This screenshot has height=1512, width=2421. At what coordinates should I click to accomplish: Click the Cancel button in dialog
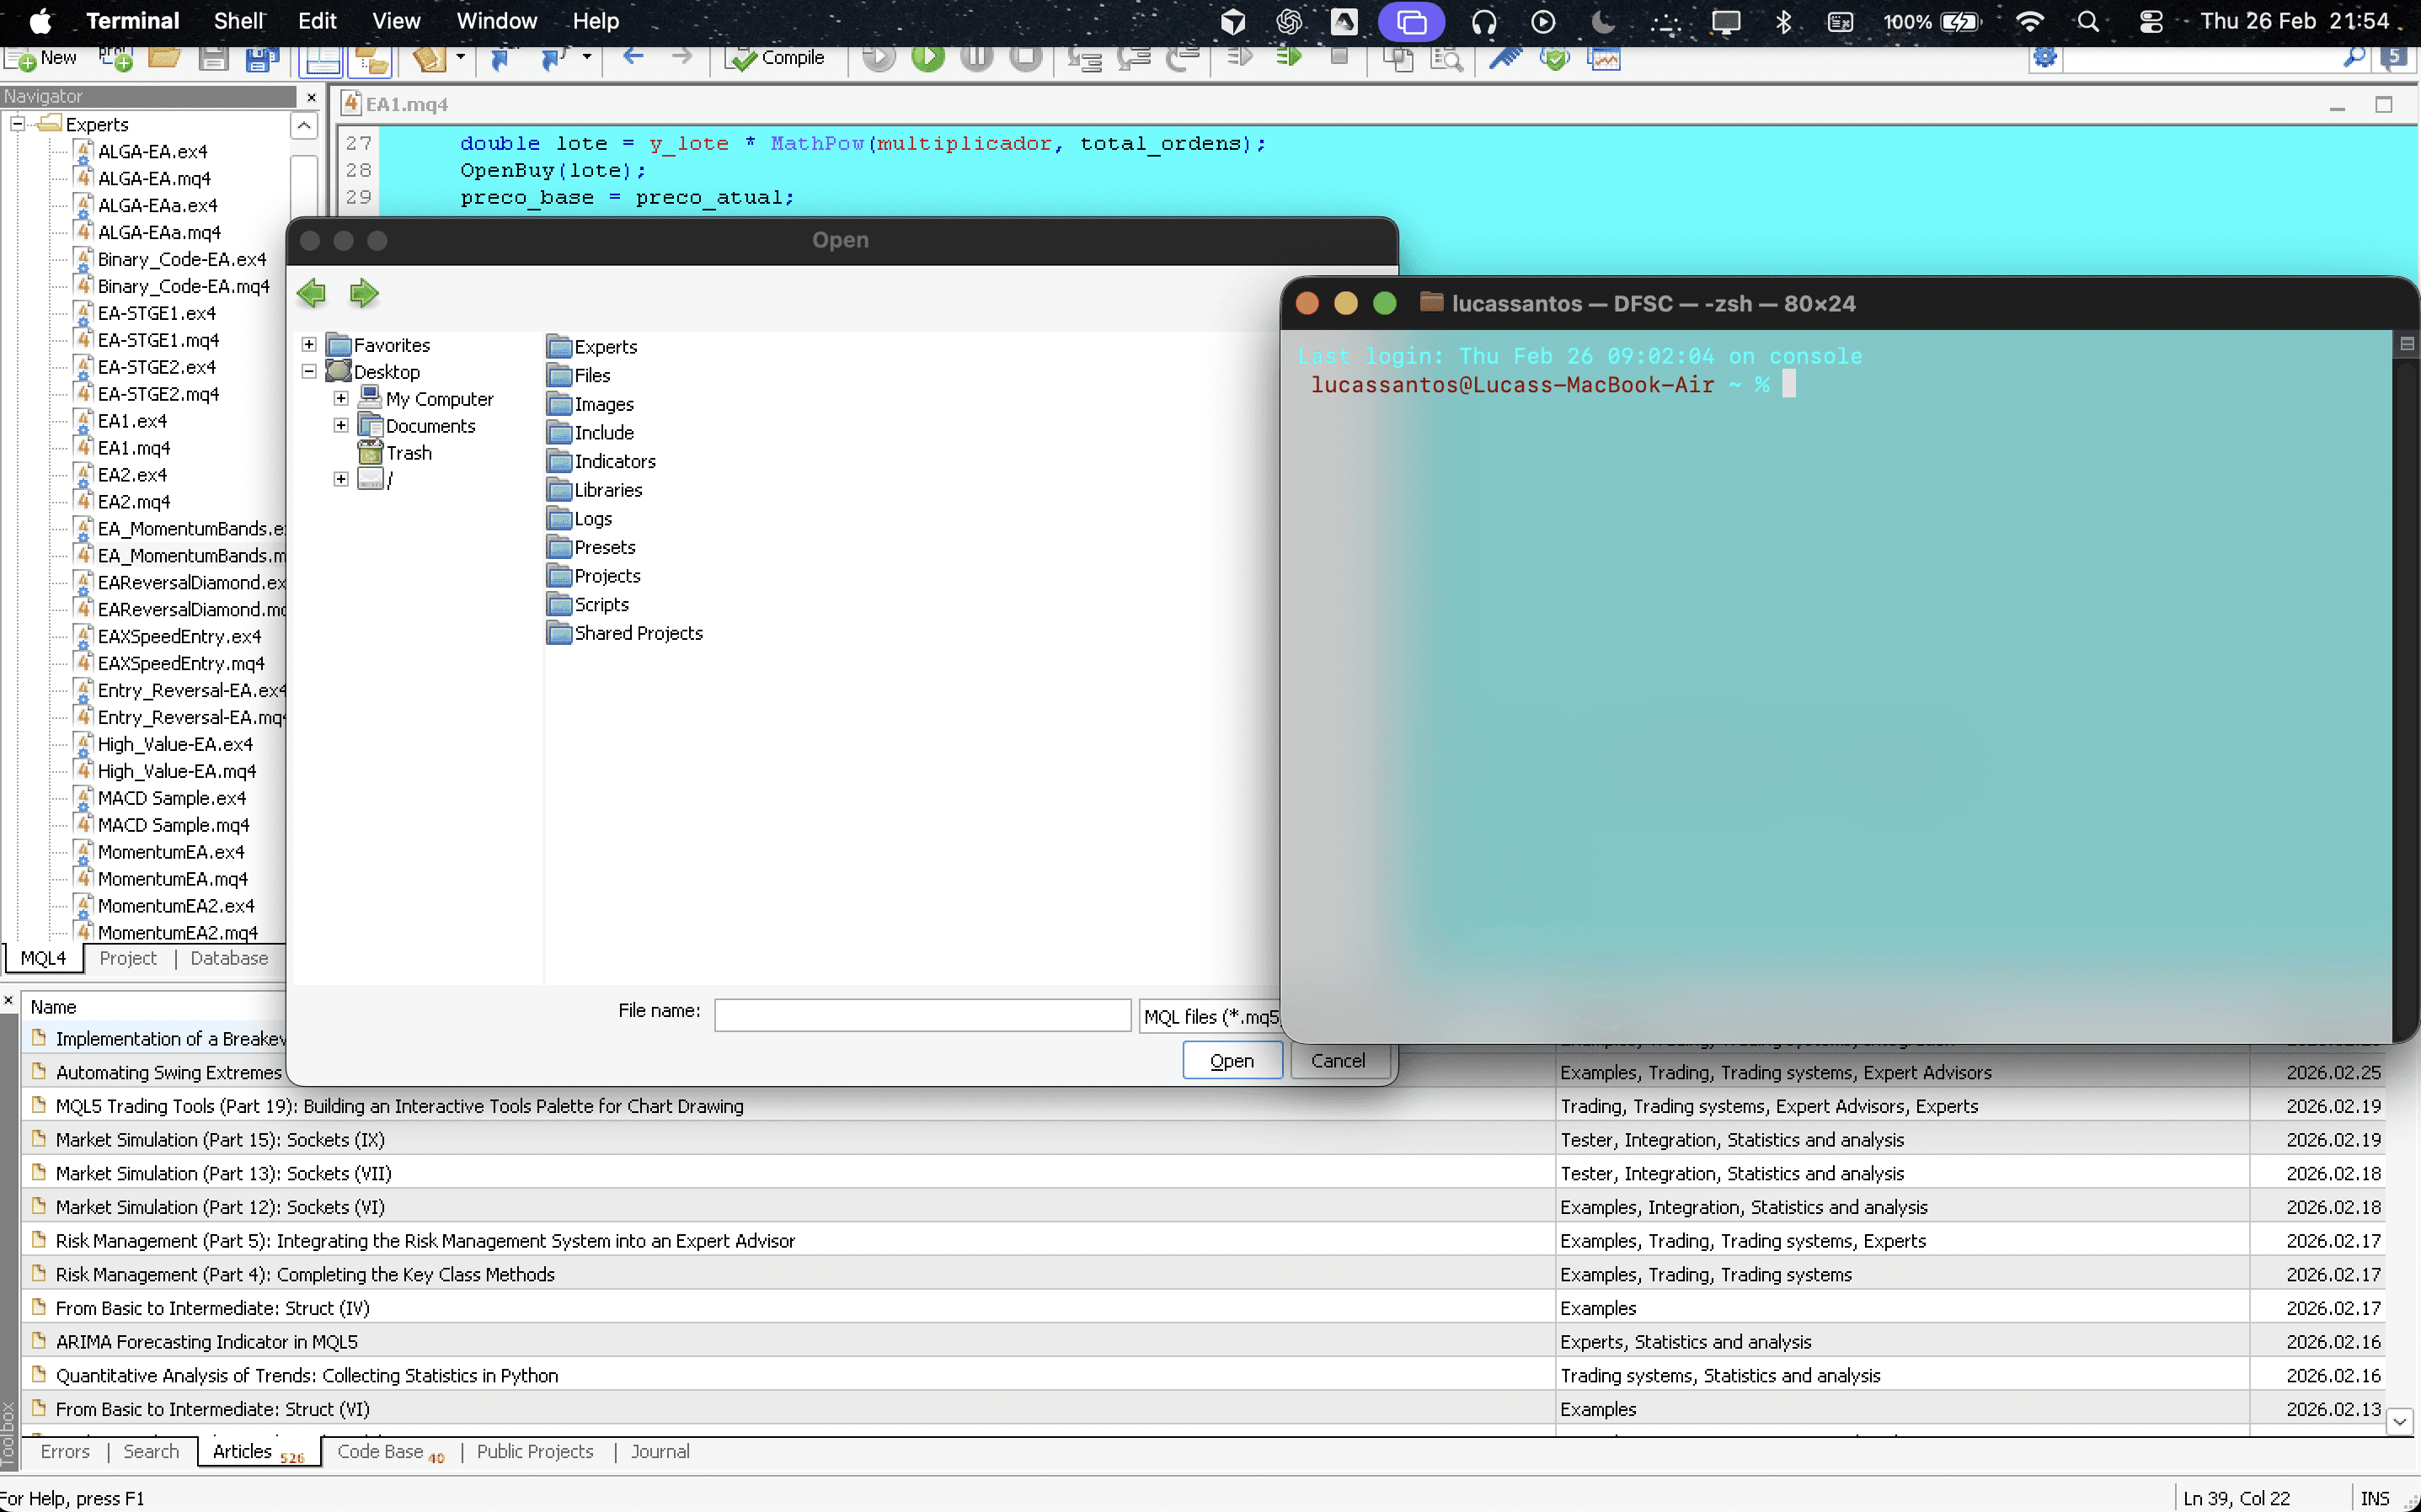coord(1338,1060)
